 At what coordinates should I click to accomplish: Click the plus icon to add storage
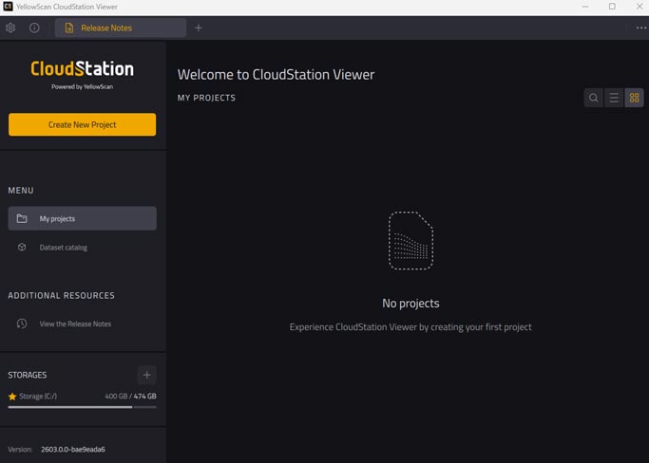coord(146,375)
